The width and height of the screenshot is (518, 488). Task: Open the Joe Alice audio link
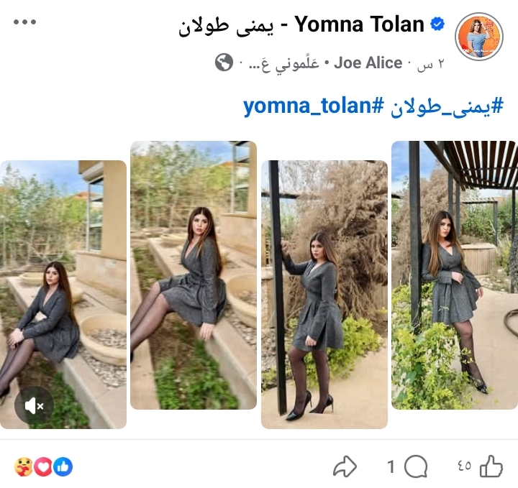[x=368, y=63]
